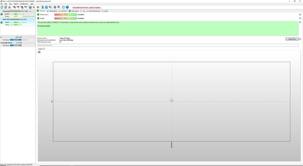Open the File menu
The height and width of the screenshot is (166, 303).
click(x=2, y=4)
